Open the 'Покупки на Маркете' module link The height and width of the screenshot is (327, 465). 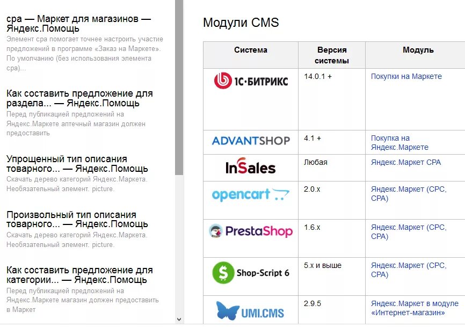coord(406,76)
